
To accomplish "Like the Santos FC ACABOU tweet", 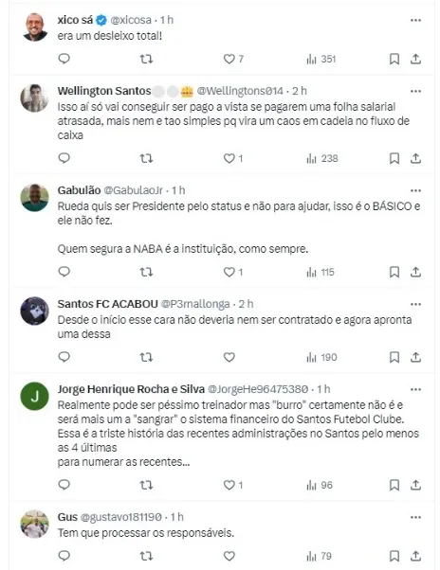I will (x=229, y=357).
